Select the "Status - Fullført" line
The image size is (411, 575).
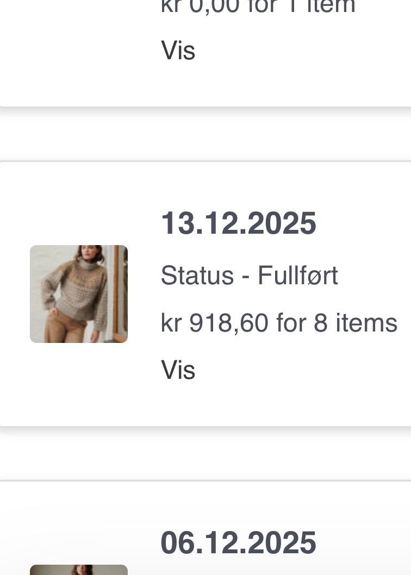(249, 276)
